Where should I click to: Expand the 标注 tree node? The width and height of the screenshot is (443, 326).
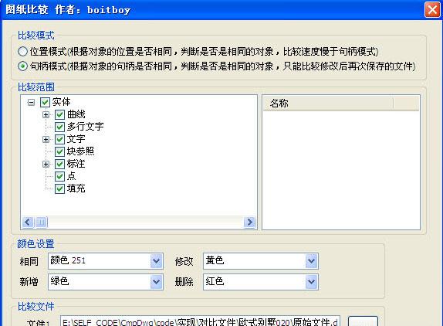(46, 165)
